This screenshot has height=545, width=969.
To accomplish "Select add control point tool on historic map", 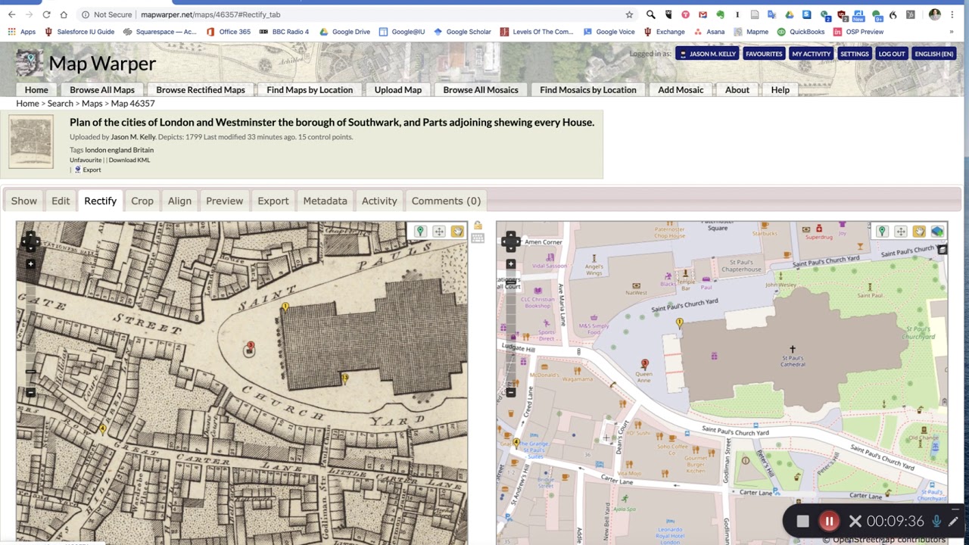I will click(420, 232).
